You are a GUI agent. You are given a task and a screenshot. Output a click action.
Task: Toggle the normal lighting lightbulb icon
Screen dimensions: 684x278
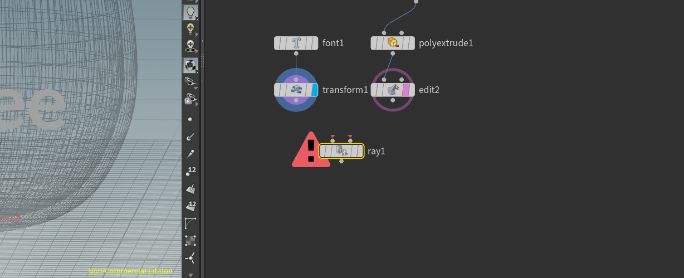click(x=190, y=12)
